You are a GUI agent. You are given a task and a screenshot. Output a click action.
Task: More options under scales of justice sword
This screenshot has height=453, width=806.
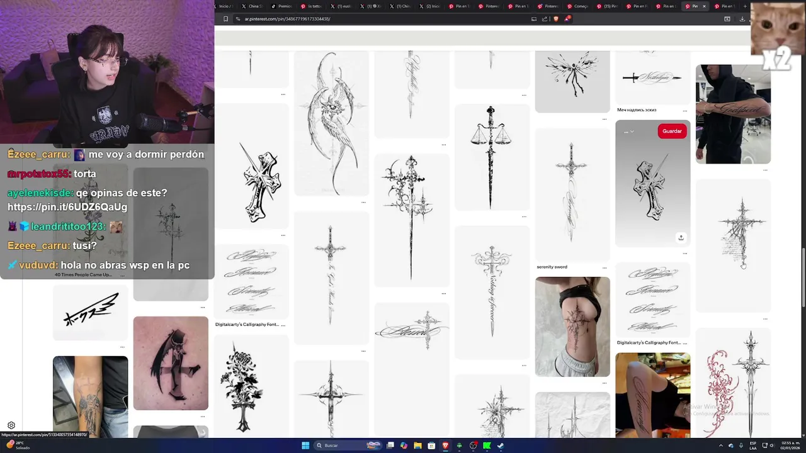click(x=524, y=217)
